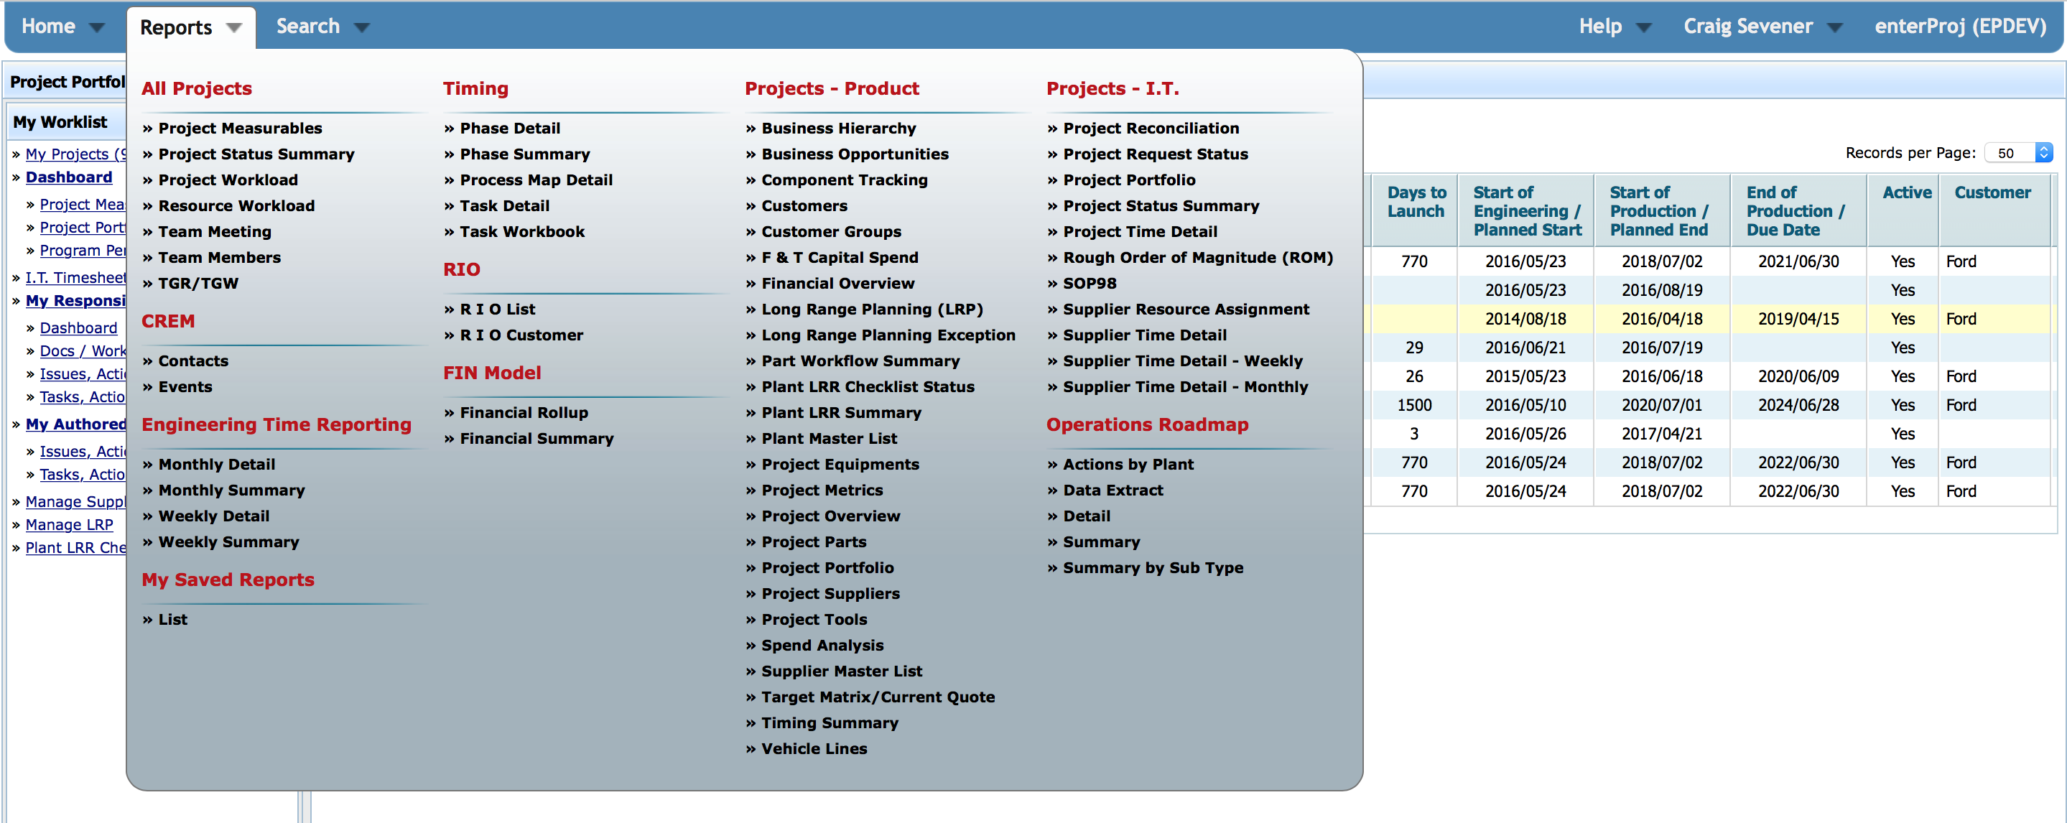Image resolution: width=2067 pixels, height=823 pixels.
Task: Open Weekly Summary time report
Action: pos(228,541)
